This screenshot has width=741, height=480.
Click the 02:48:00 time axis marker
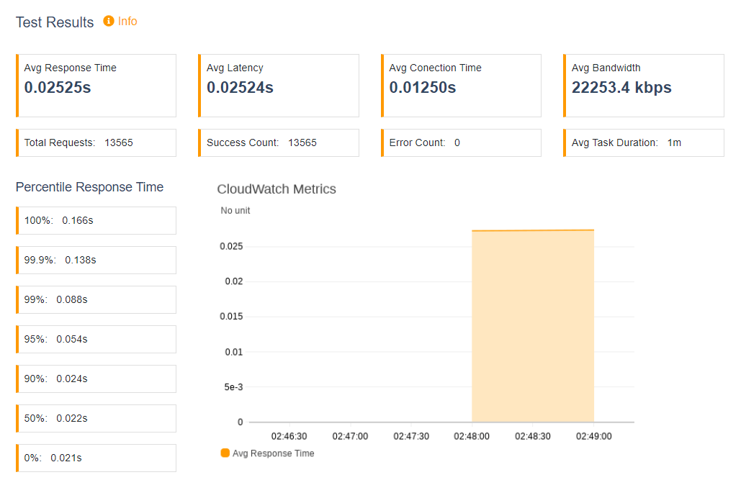tap(472, 436)
